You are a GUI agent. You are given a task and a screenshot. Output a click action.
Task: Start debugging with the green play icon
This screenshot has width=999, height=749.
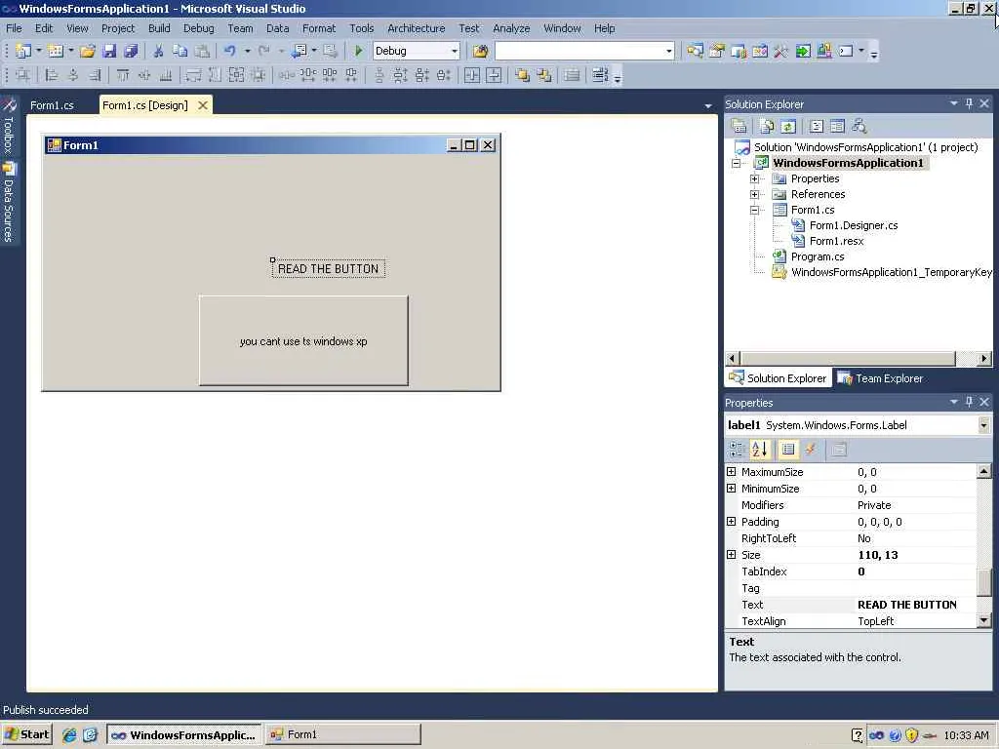[358, 51]
